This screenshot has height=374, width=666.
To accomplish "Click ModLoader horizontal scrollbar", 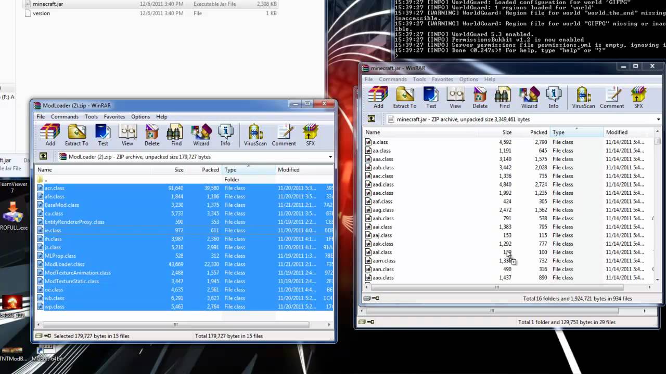I will 175,325.
